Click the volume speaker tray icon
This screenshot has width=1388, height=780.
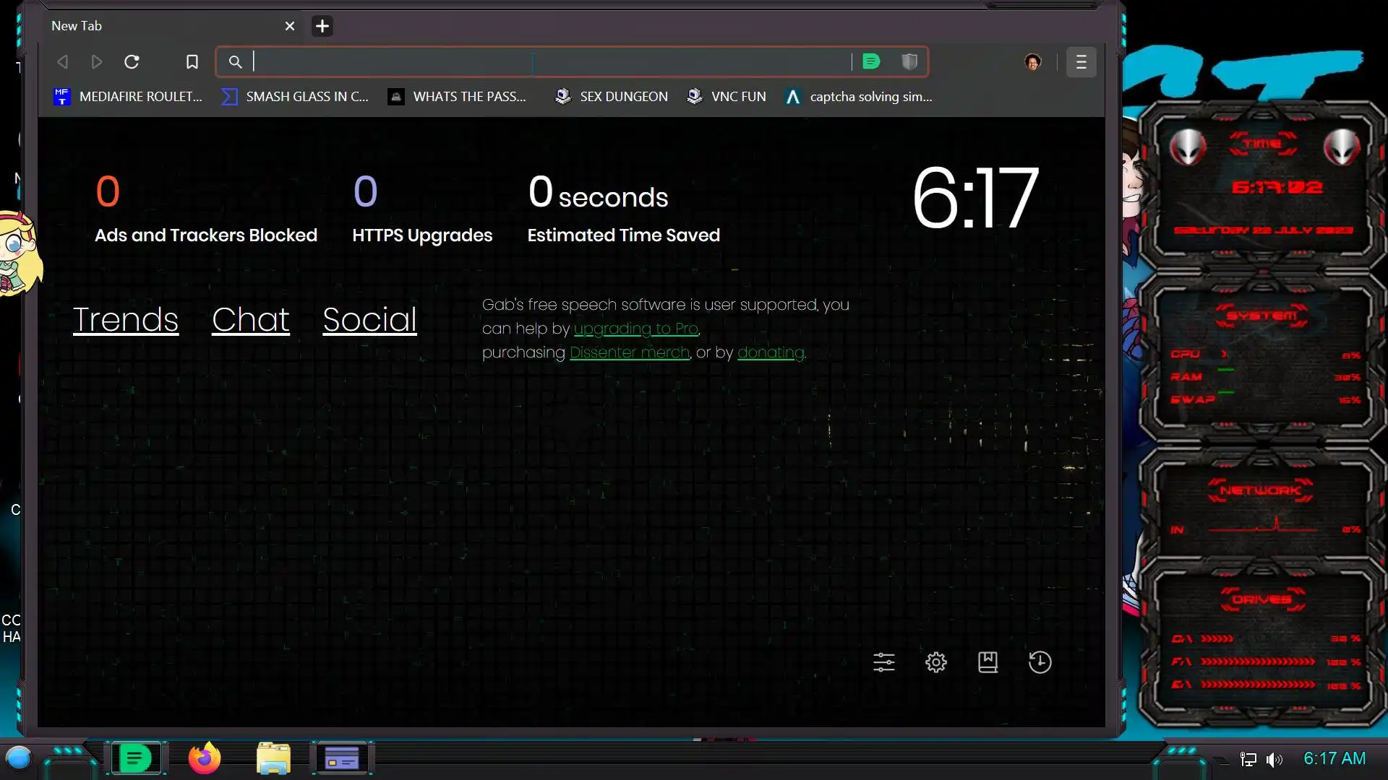click(1274, 759)
